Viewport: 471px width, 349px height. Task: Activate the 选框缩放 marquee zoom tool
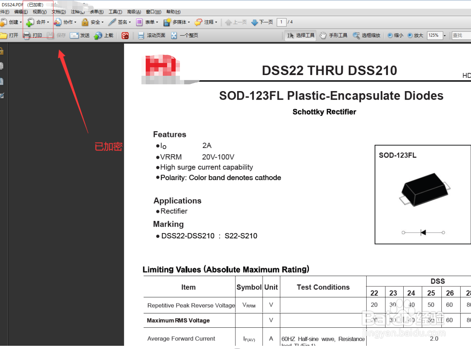click(x=367, y=36)
